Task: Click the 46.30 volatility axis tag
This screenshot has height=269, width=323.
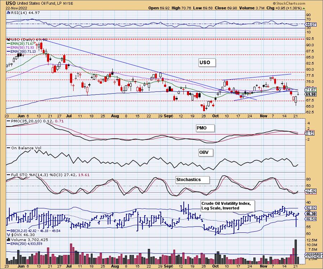Action: pyautogui.click(x=311, y=214)
